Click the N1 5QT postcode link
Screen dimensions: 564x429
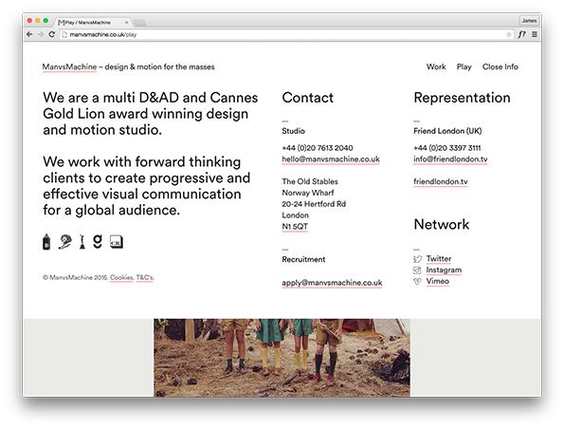295,227
